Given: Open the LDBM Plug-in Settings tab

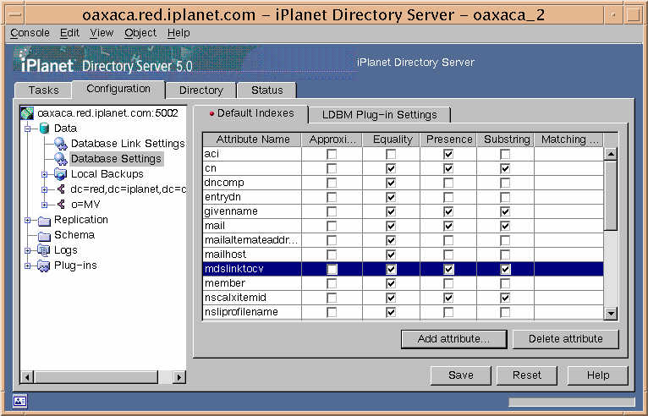Looking at the screenshot, I should [379, 115].
